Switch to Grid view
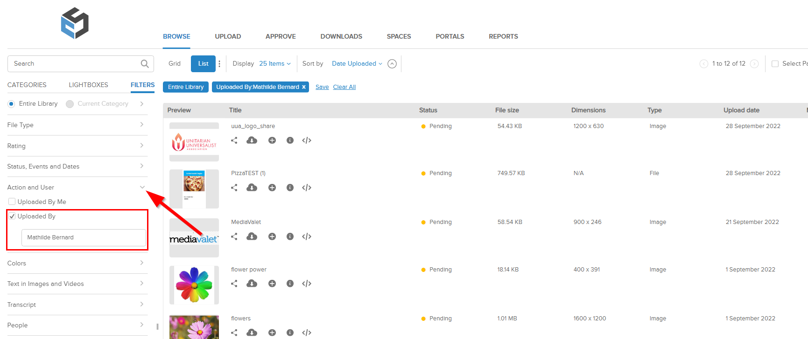Viewport: 808px width, 339px height. tap(175, 64)
